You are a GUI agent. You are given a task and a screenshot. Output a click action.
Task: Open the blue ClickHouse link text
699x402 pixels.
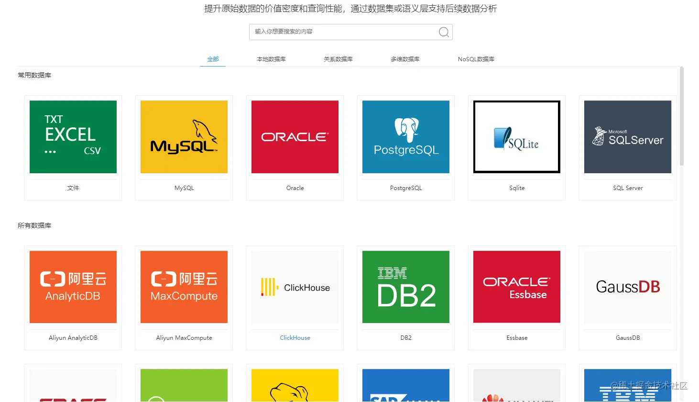coord(295,338)
